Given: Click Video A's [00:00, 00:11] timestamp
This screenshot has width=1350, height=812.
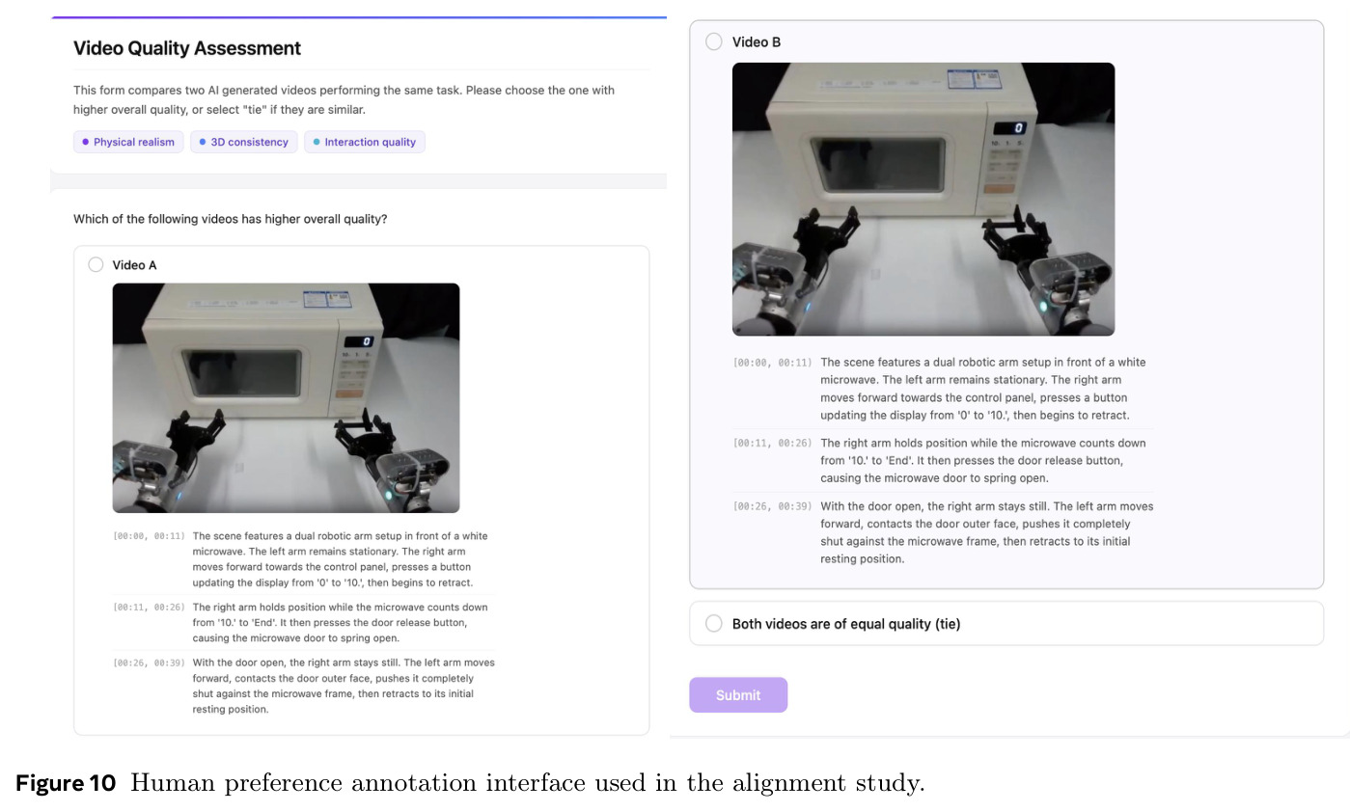Looking at the screenshot, I should pos(149,536).
